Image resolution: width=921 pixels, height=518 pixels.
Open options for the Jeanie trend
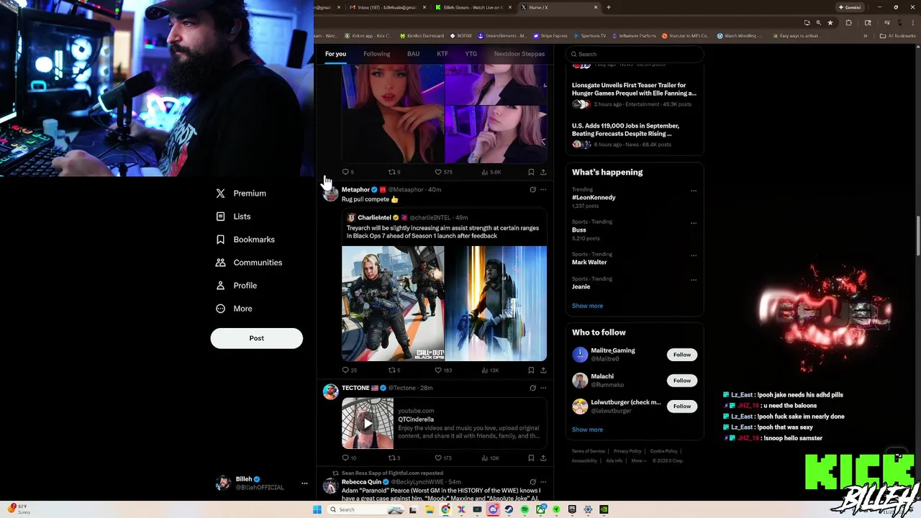[x=694, y=280]
